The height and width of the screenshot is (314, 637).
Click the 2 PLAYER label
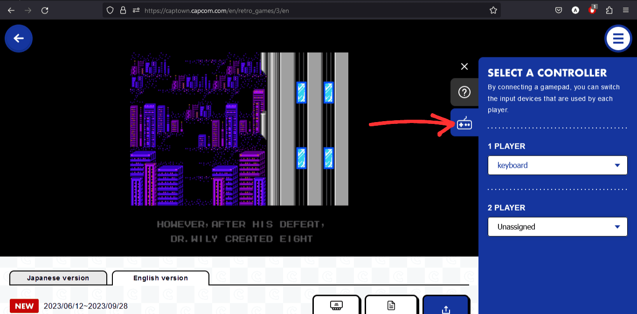click(506, 208)
